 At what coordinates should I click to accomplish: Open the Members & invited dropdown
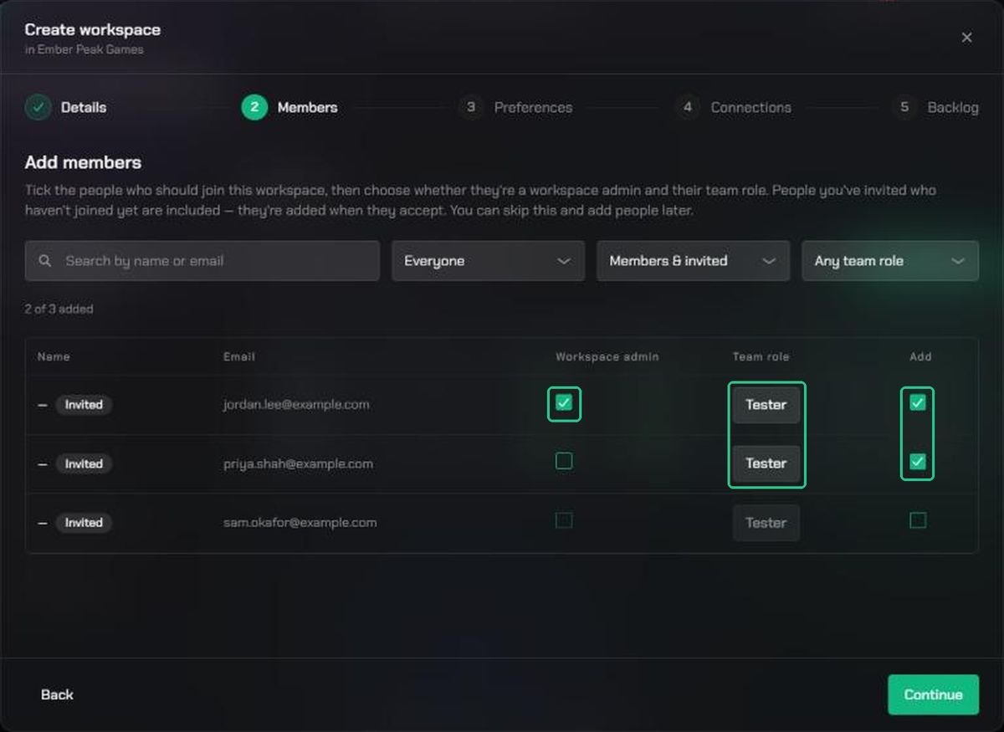pyautogui.click(x=693, y=261)
